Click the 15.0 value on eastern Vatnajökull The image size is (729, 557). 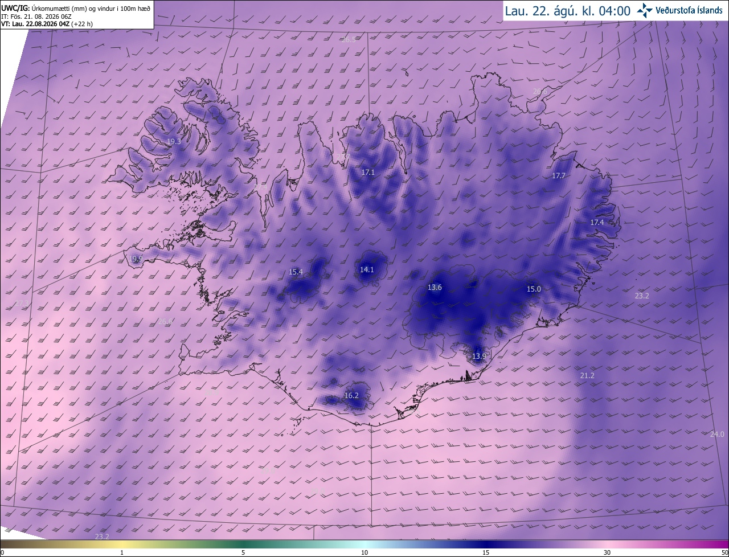click(x=534, y=289)
